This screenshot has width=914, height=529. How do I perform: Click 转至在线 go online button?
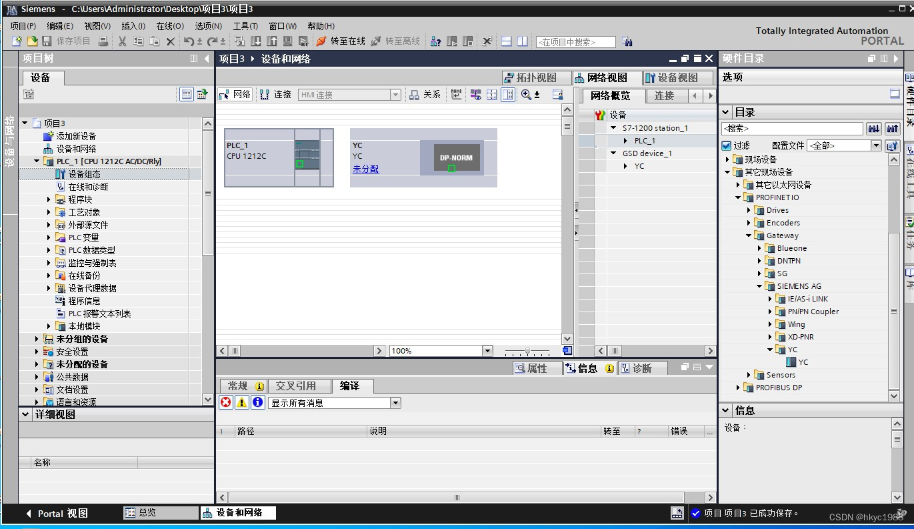341,41
